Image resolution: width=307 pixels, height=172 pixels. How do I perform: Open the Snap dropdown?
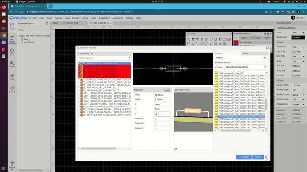298,61
